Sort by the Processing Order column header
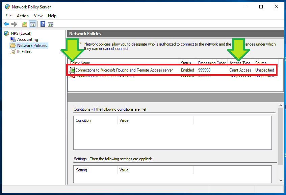 click(212, 62)
